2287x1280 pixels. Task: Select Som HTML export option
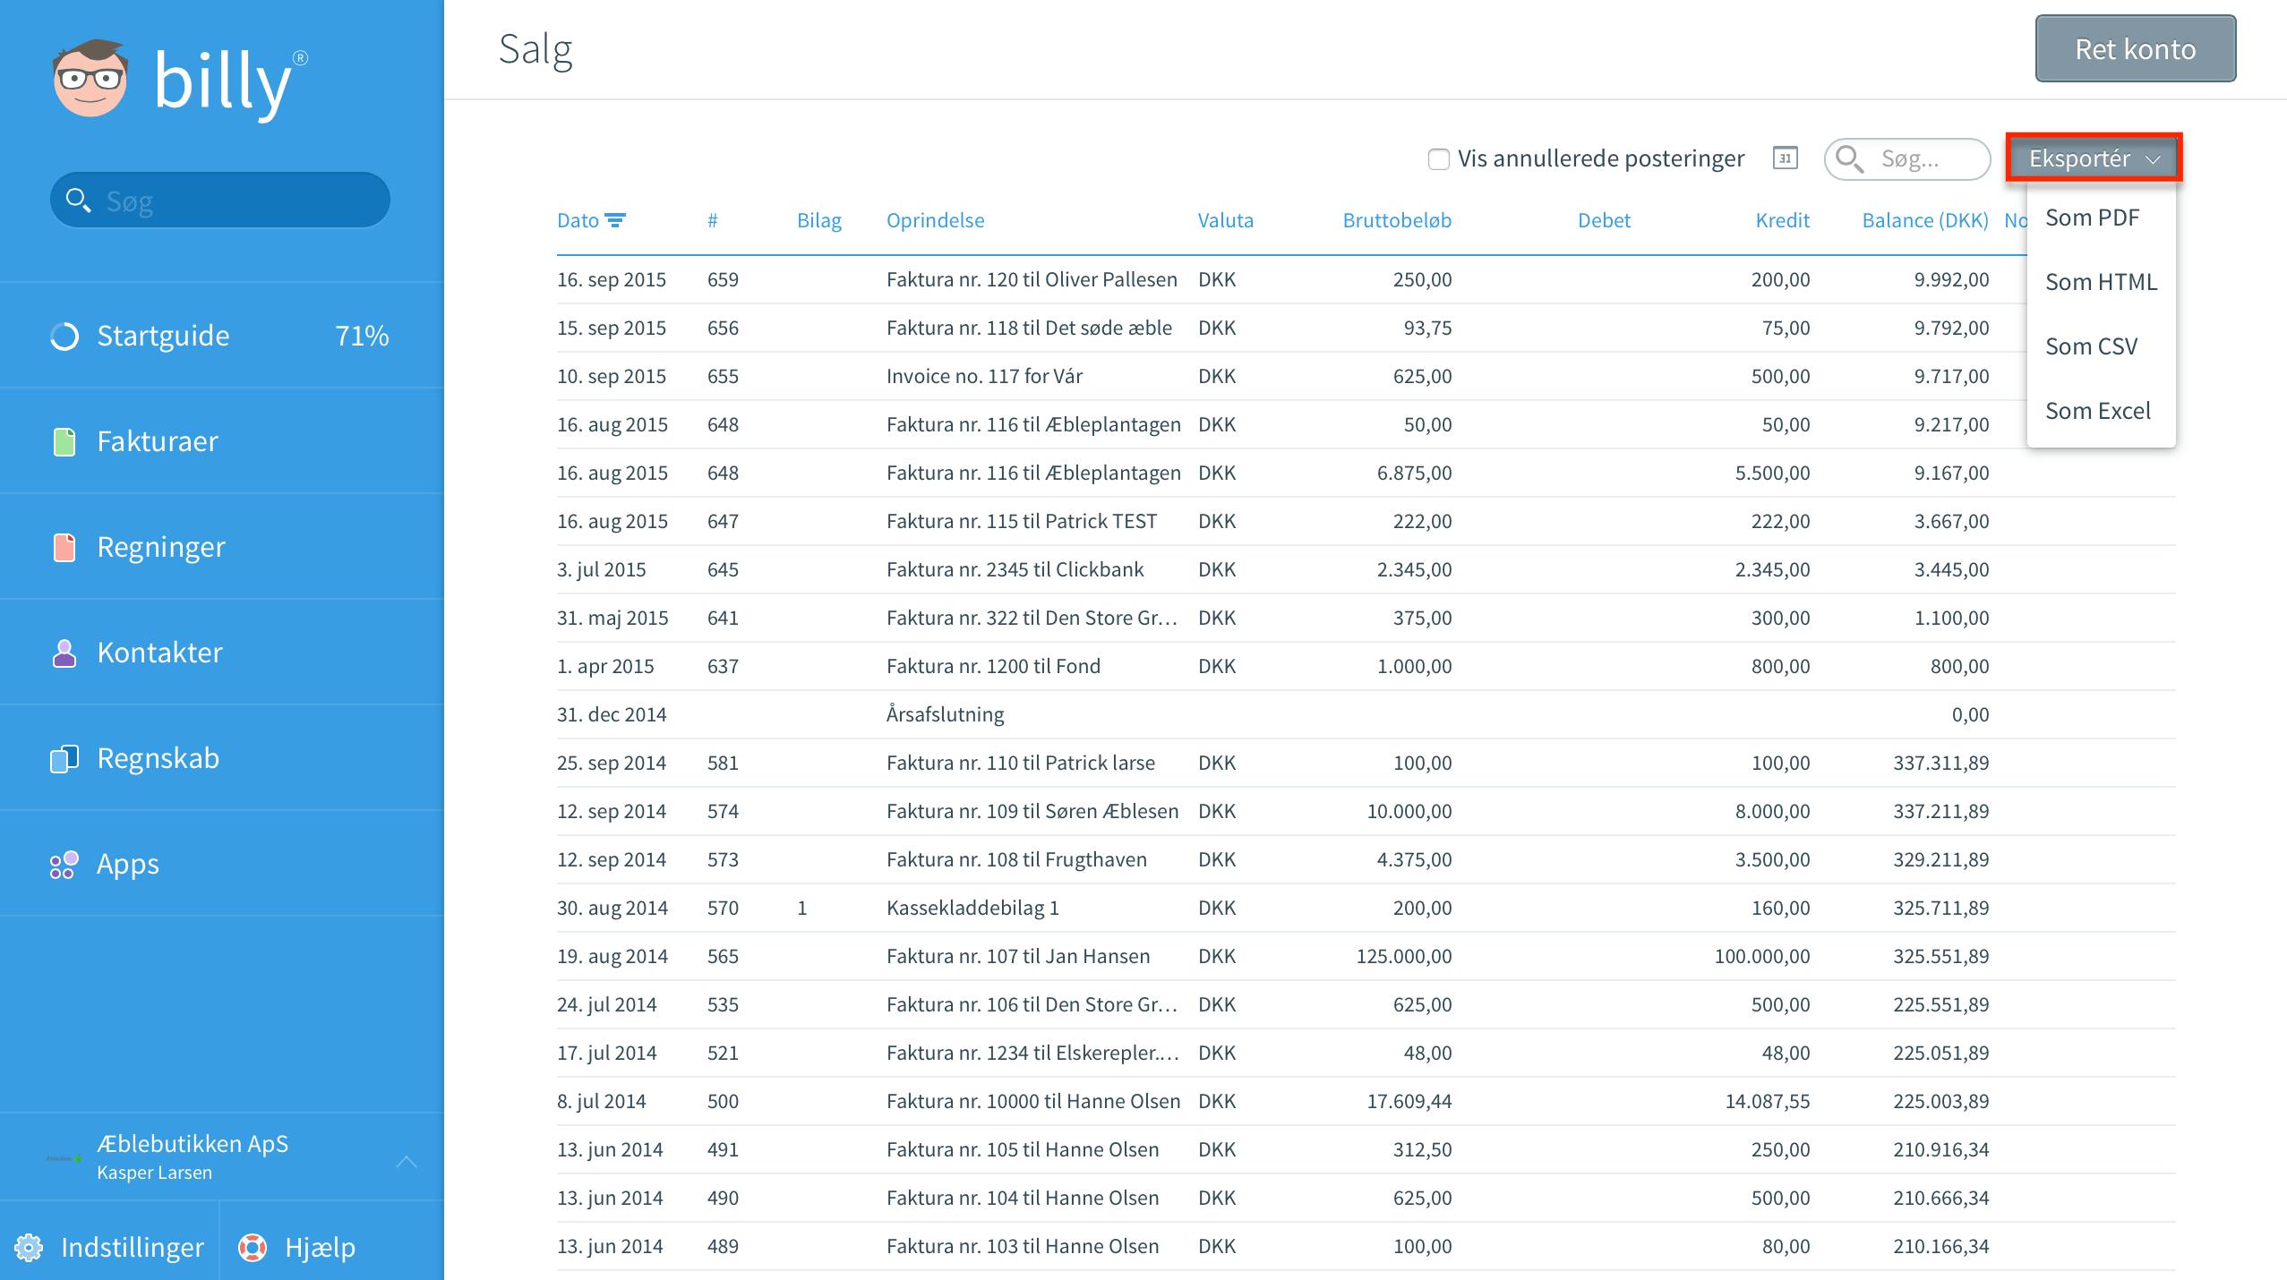2101,282
